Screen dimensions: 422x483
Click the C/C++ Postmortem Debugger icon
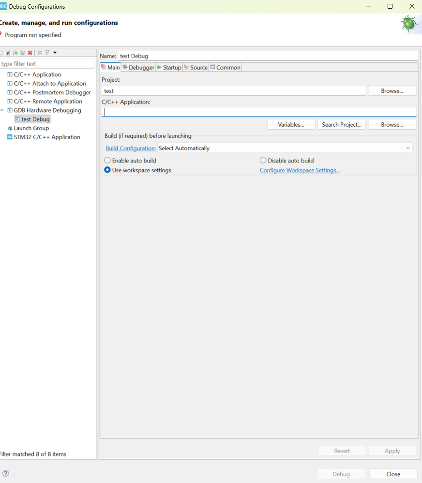(x=10, y=92)
